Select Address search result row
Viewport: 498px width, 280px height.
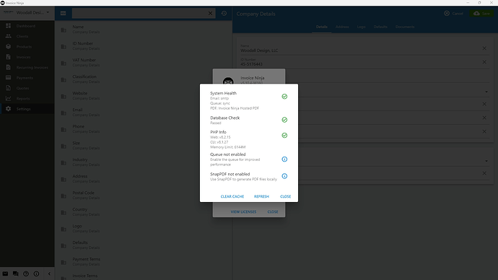(144, 178)
